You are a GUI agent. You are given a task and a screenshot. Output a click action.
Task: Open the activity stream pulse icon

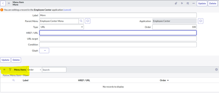point(182,3)
